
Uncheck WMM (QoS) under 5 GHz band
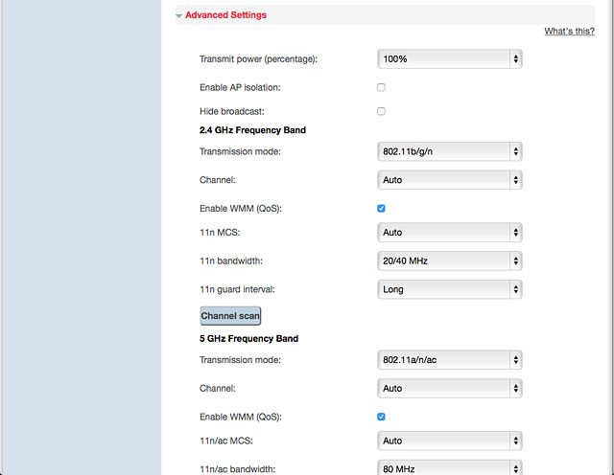tap(381, 417)
